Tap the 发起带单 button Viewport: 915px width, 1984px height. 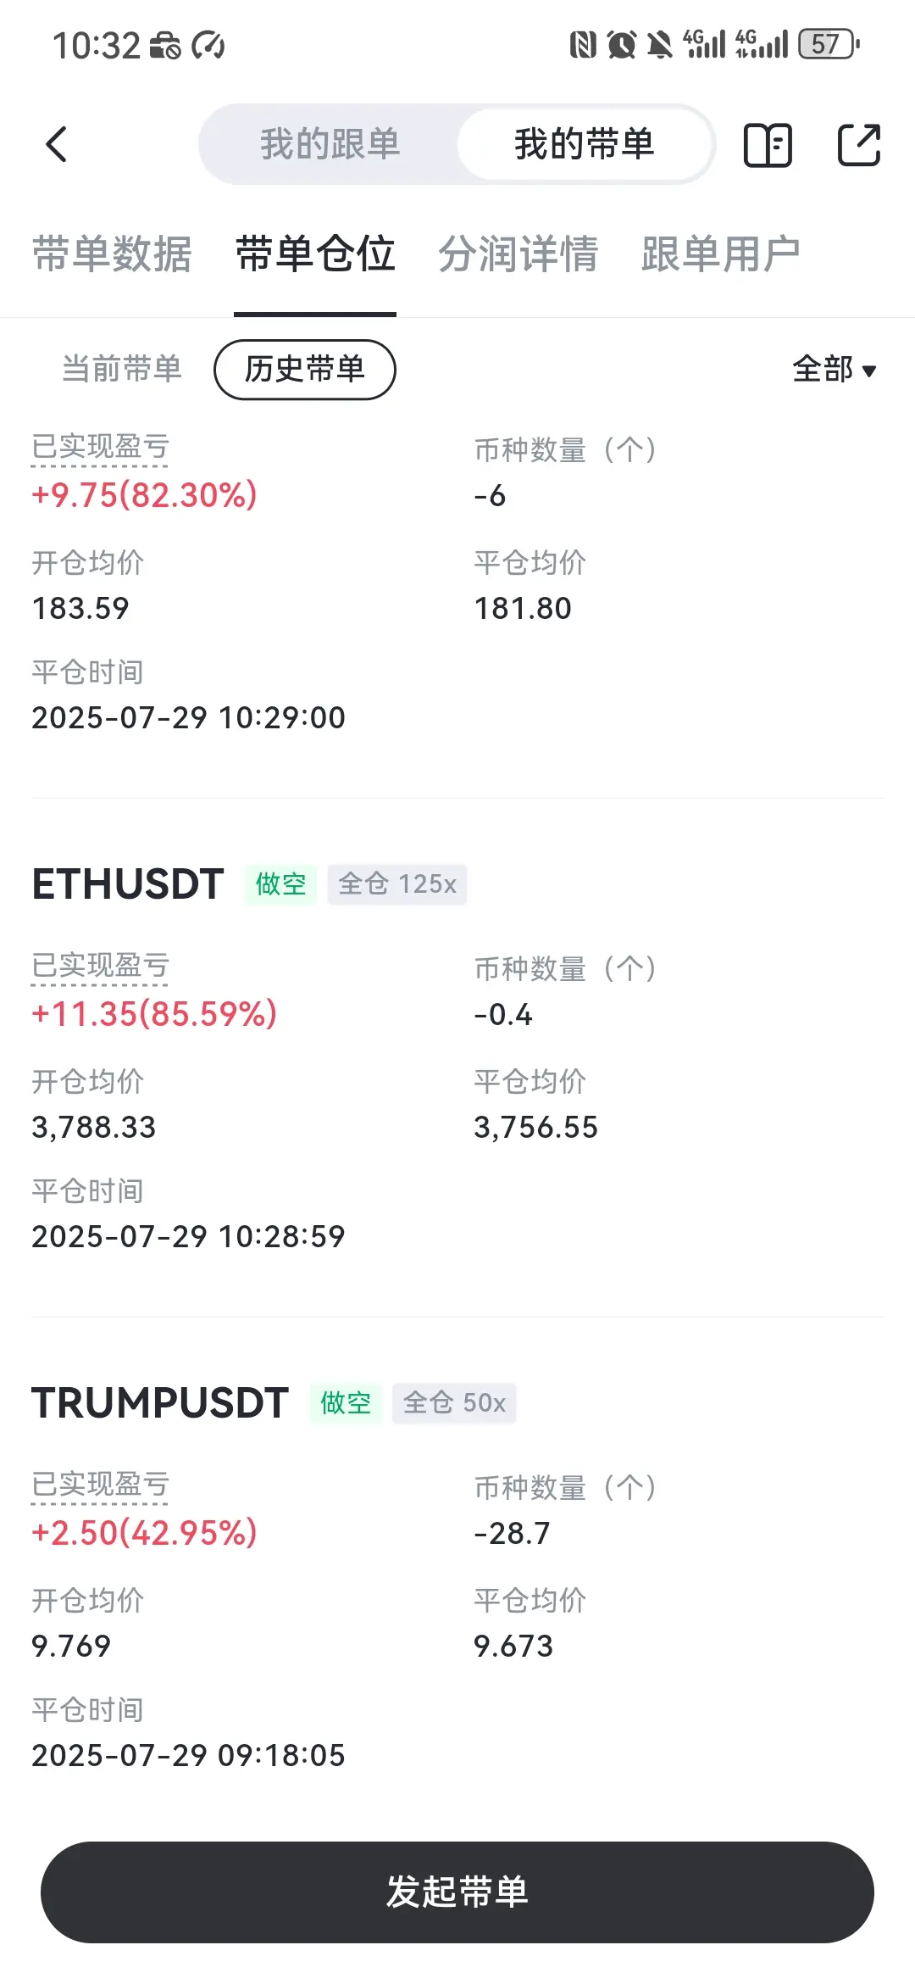point(457,1892)
